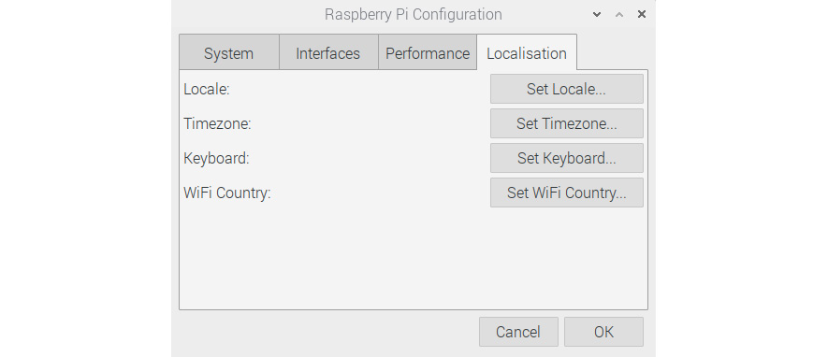Close the Raspberry Pi Configuration window
828x357 pixels.
click(642, 14)
